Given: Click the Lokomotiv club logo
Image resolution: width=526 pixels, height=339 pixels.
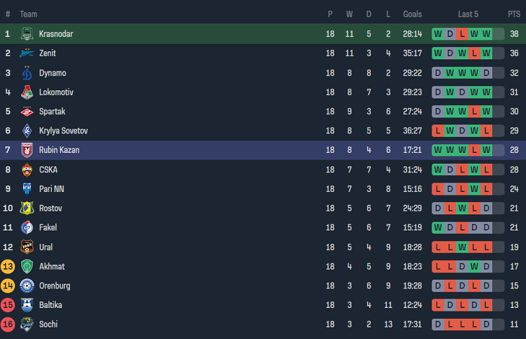Looking at the screenshot, I should click(x=27, y=92).
